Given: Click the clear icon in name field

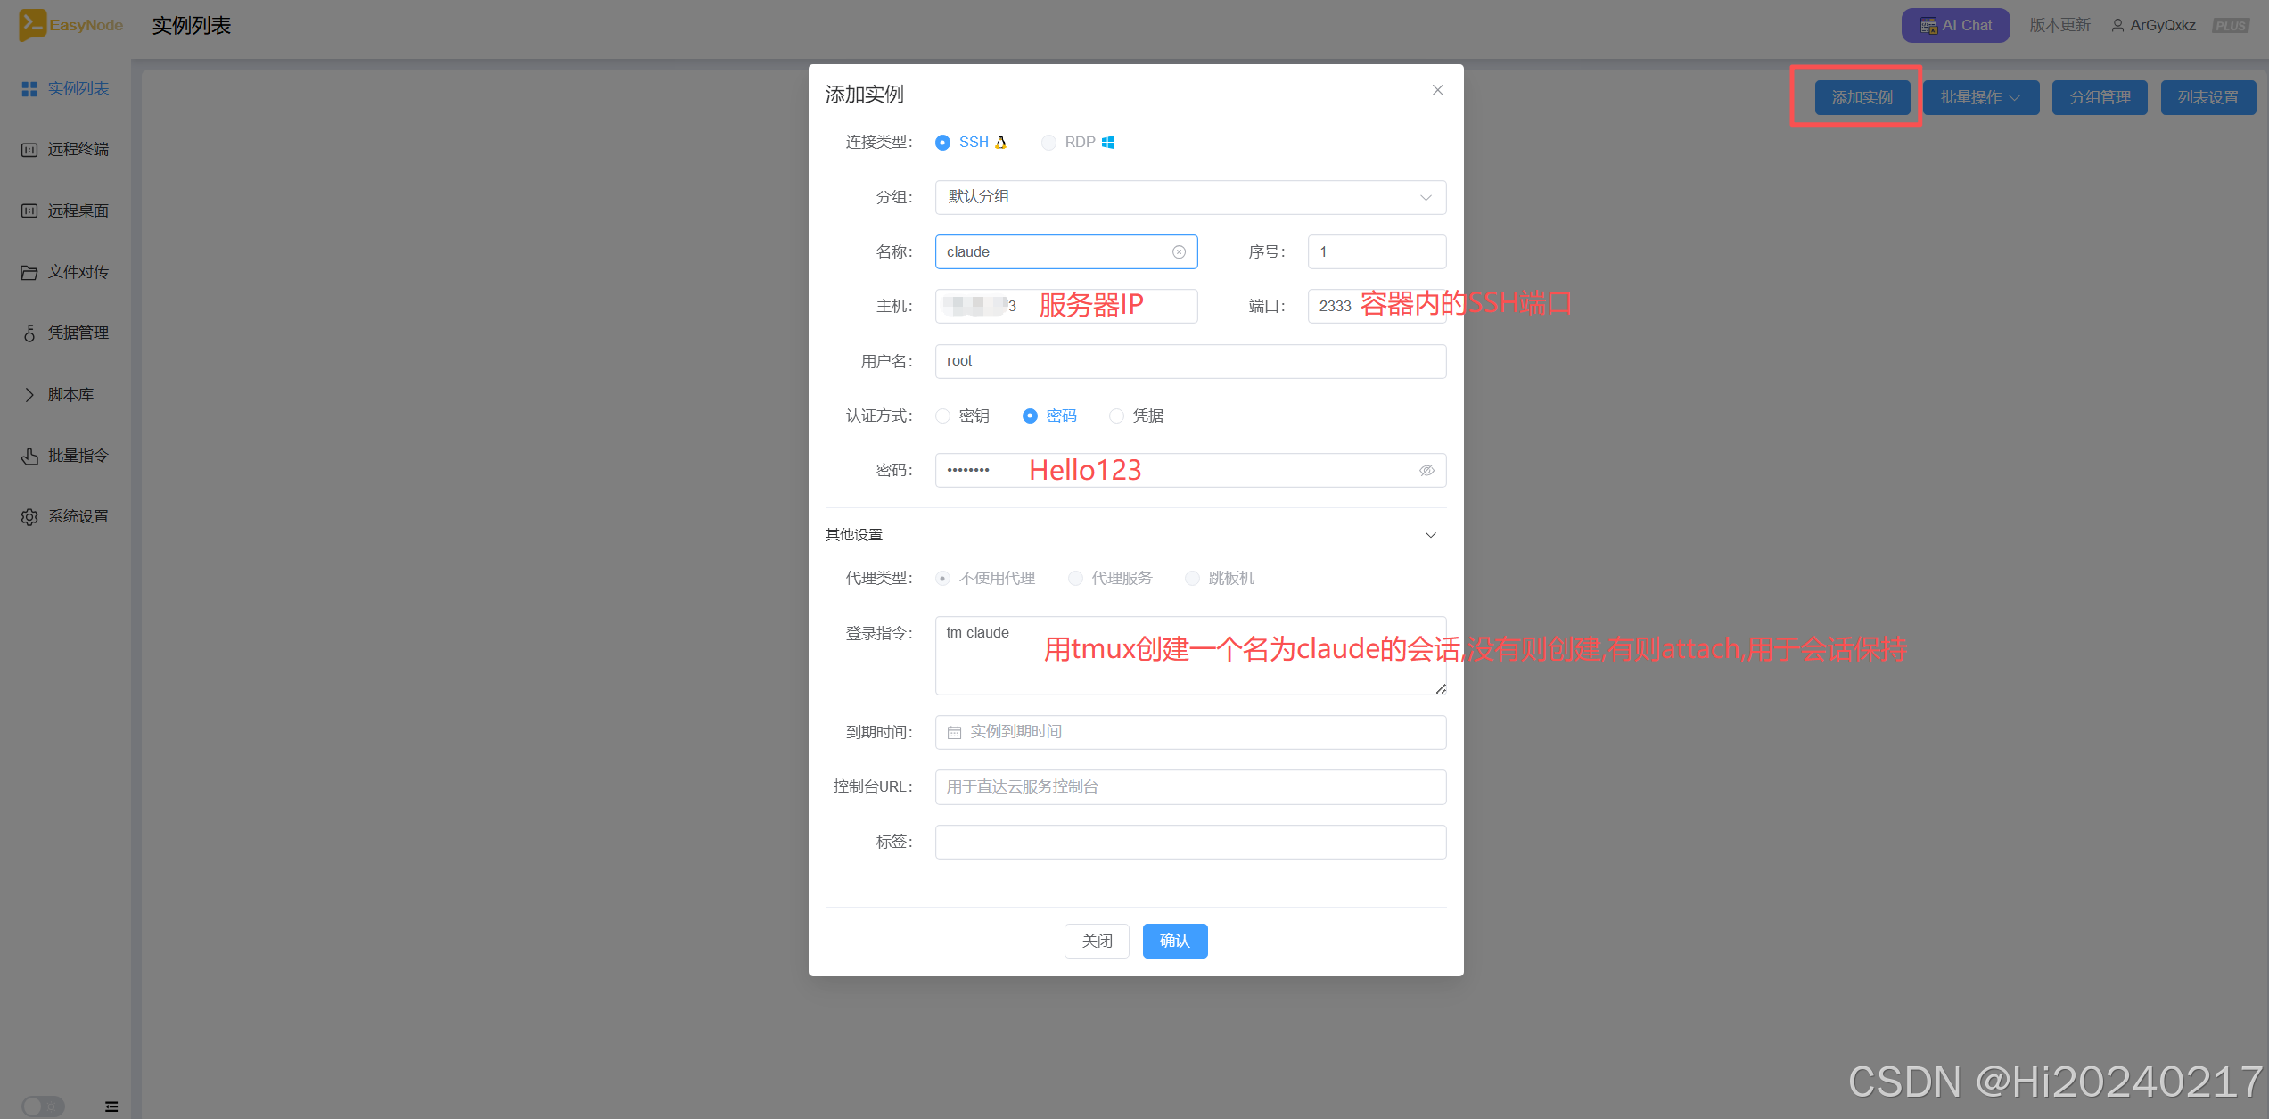Looking at the screenshot, I should coord(1179,252).
